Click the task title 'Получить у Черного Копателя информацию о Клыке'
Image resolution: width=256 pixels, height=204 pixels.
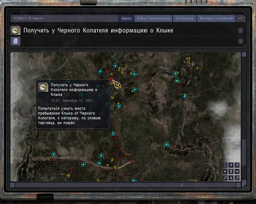coord(98,30)
